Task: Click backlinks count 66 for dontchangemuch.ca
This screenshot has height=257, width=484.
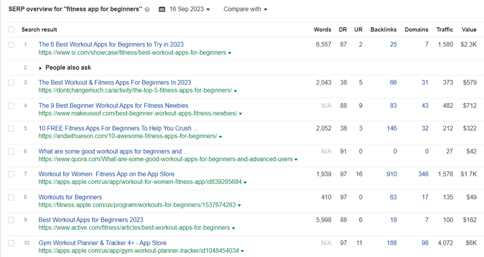Action: 393,83
